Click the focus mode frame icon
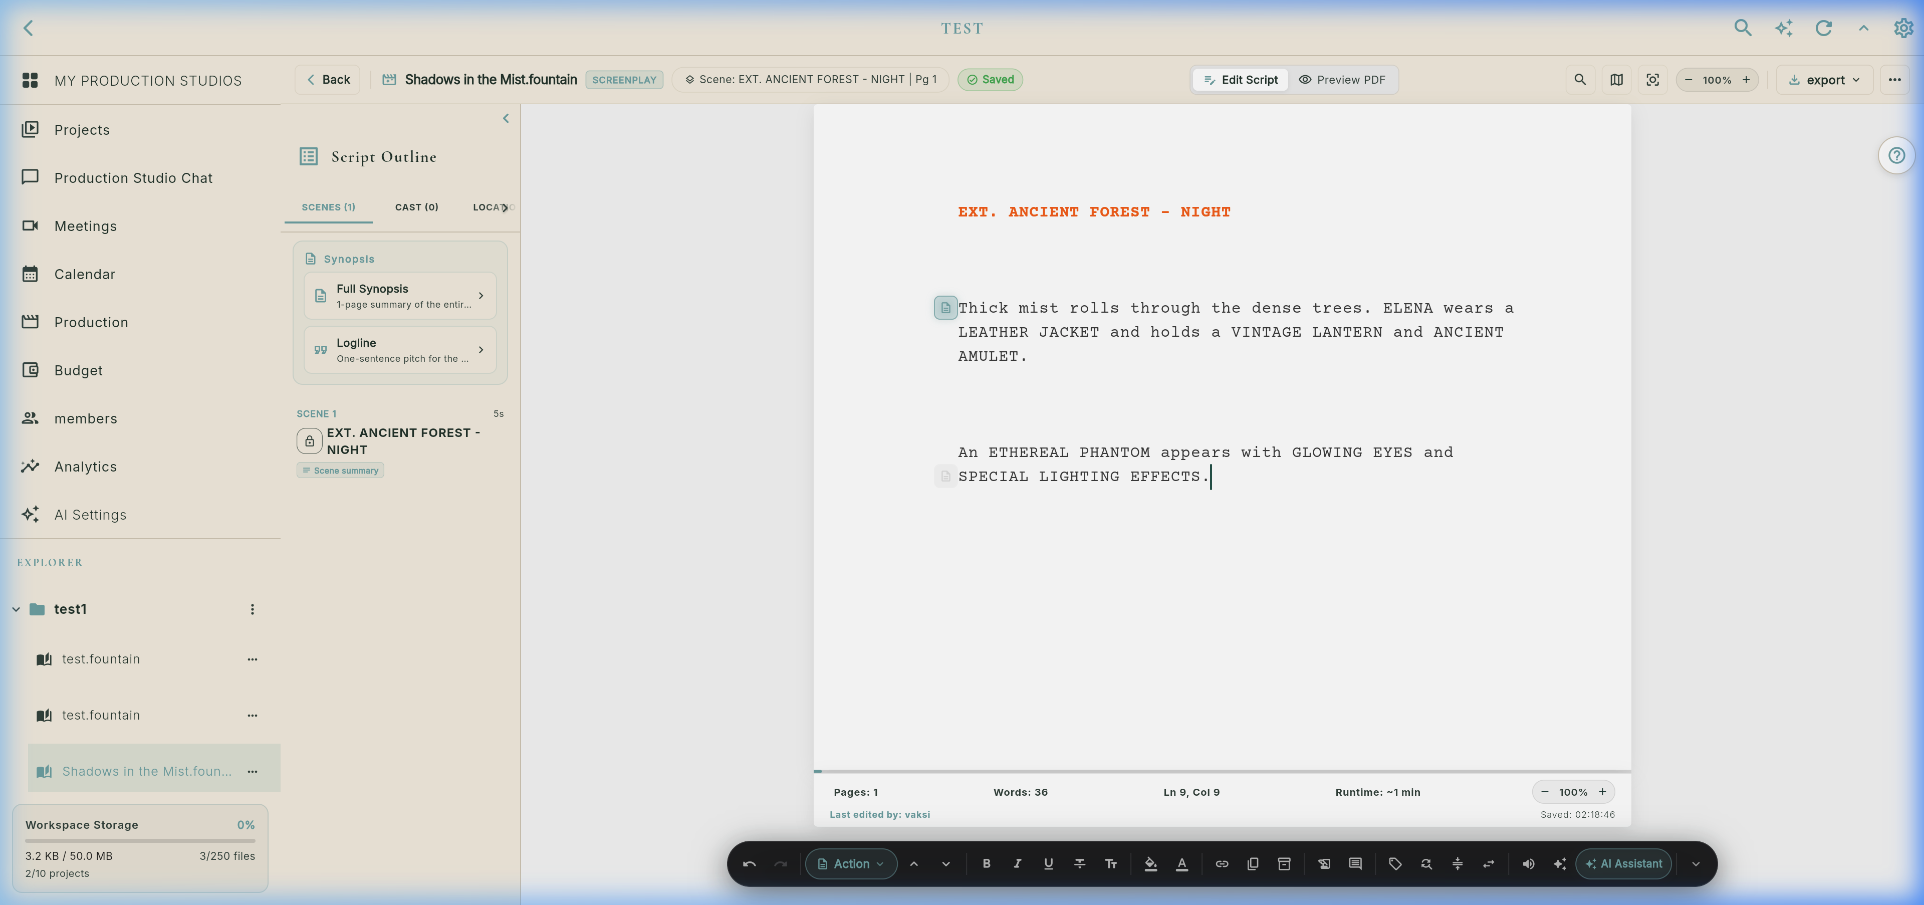Viewport: 1924px width, 905px height. point(1653,80)
